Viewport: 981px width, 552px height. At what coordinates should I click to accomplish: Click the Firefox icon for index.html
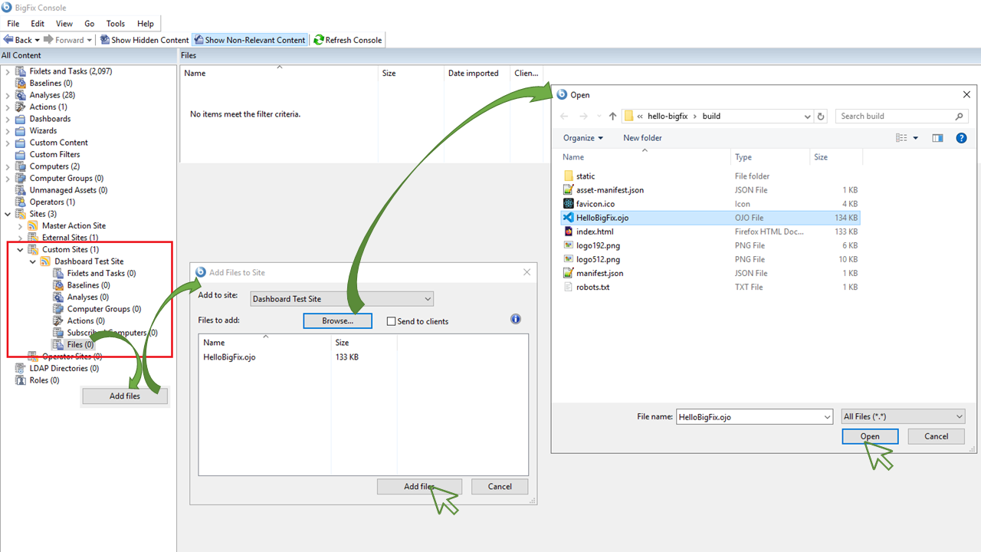(x=568, y=232)
